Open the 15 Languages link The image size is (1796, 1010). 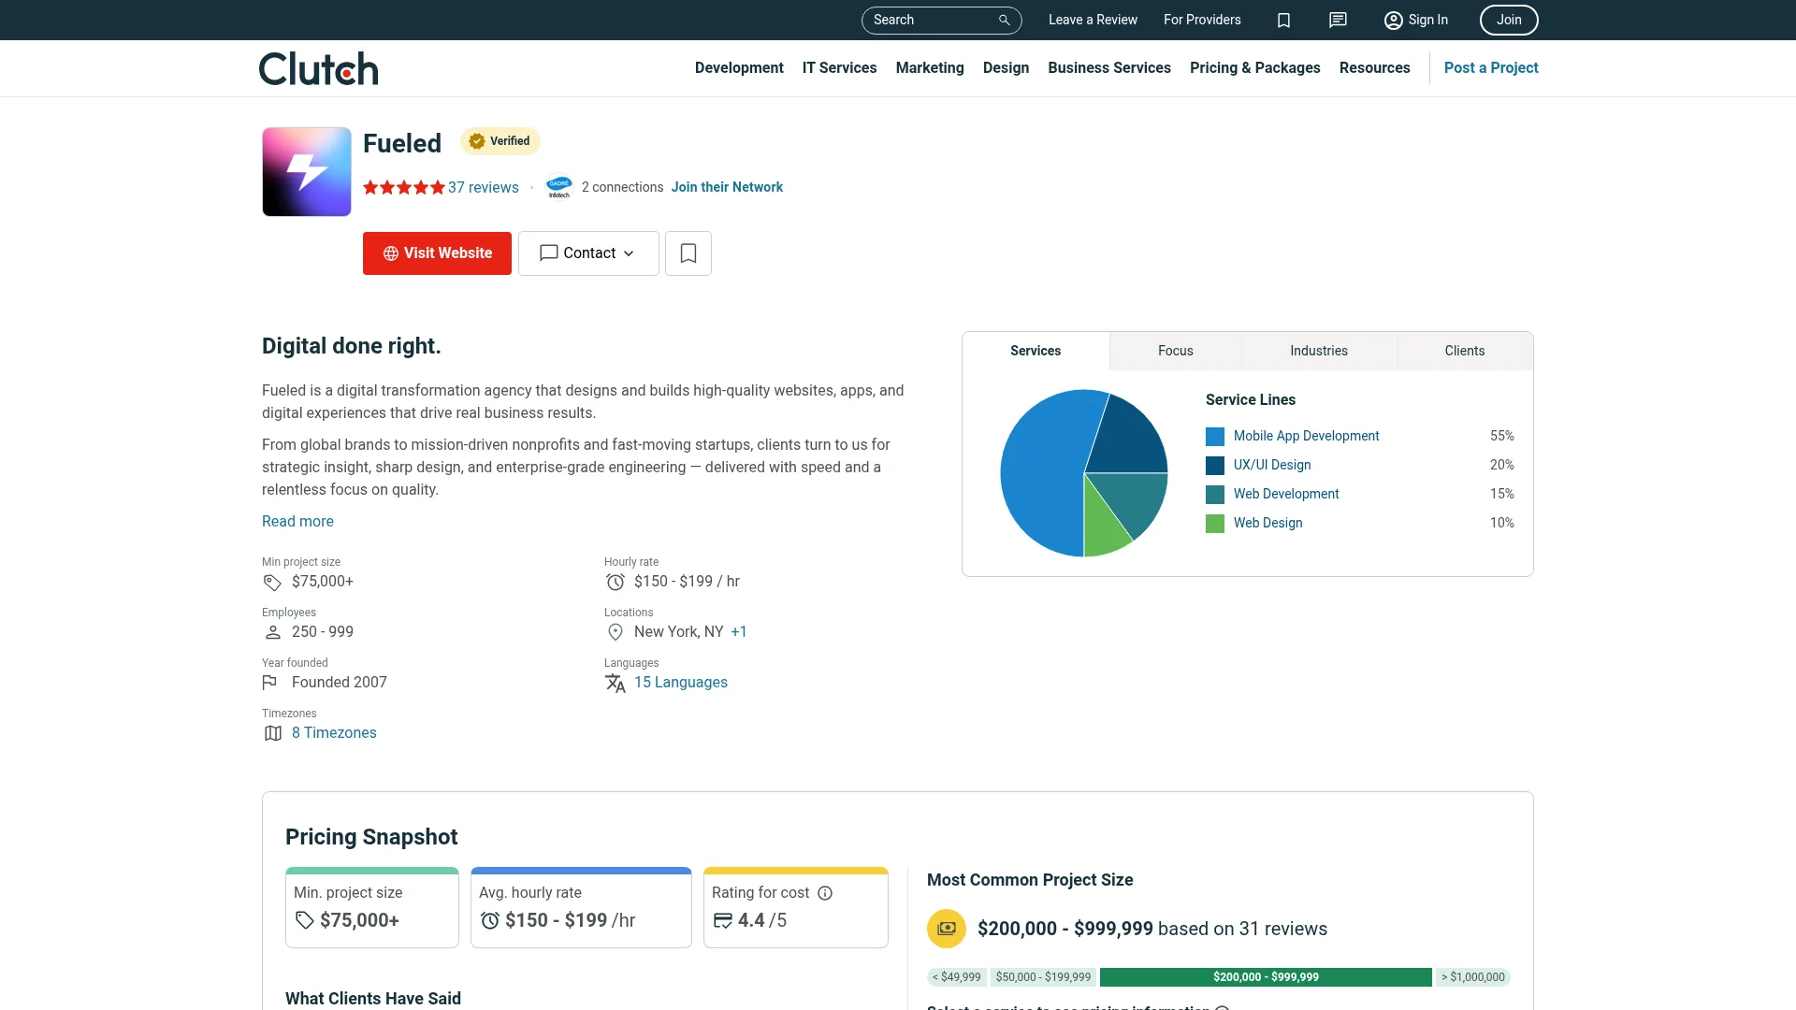tap(681, 683)
